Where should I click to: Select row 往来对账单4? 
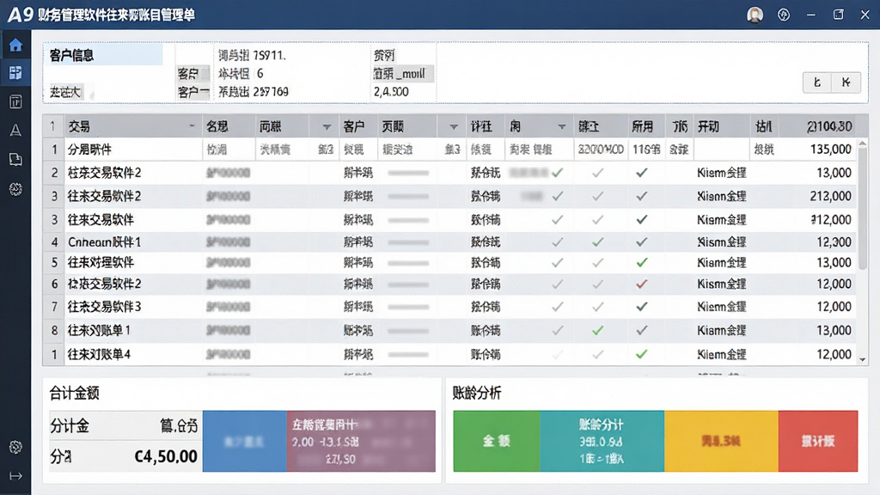pyautogui.click(x=450, y=354)
